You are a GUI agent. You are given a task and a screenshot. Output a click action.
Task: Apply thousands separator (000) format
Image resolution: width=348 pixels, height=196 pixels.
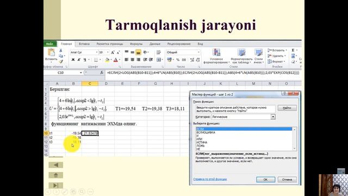(184, 60)
